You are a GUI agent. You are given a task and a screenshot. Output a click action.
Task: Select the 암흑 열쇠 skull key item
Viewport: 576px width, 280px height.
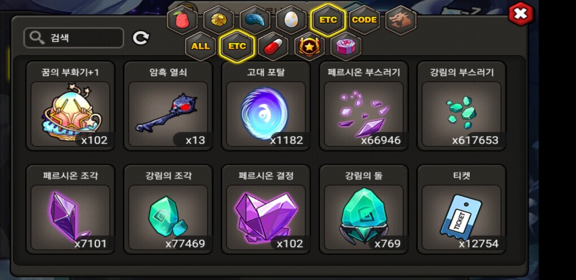pos(168,106)
